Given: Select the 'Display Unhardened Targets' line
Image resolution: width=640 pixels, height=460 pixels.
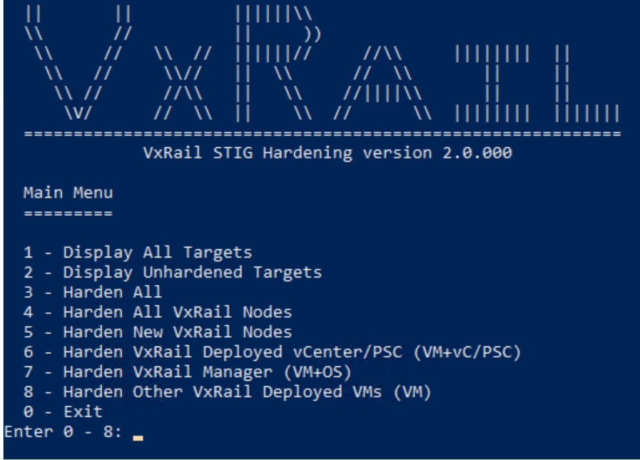Looking at the screenshot, I should pos(173,272).
